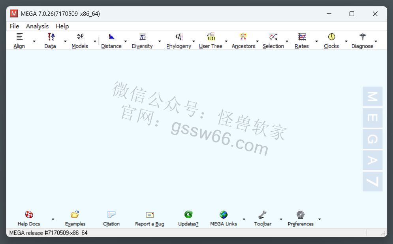Click the MEGA app logo in title bar
Screen dimensions: 393x244
[x=14, y=13]
